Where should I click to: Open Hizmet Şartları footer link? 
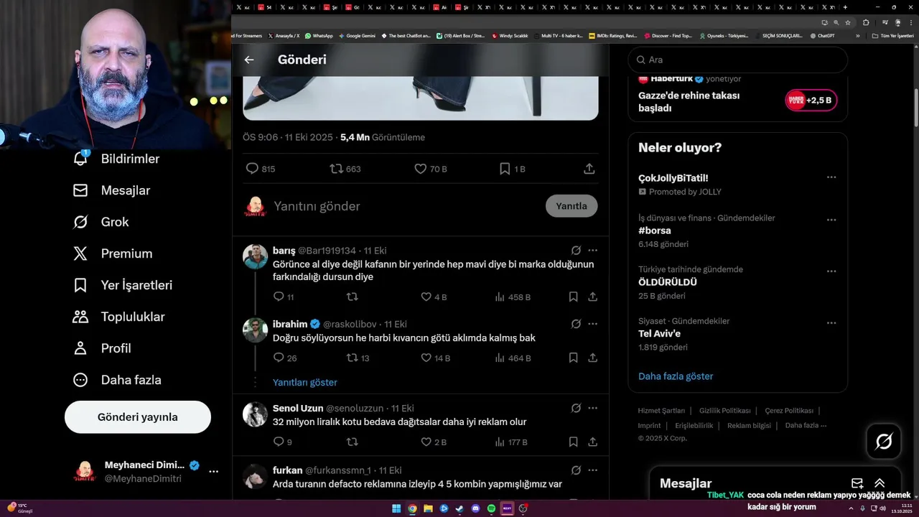pyautogui.click(x=661, y=411)
